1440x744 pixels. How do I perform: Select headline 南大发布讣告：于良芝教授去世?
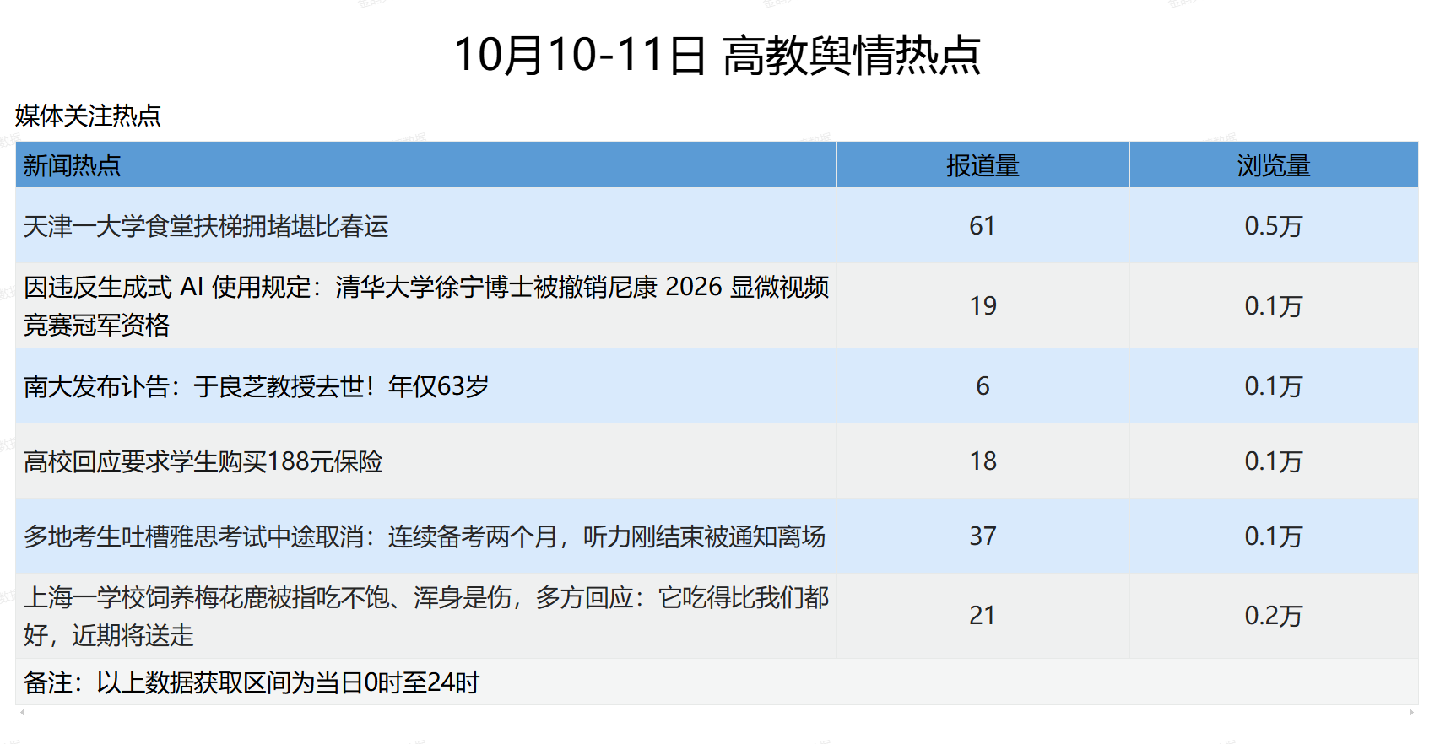[257, 386]
